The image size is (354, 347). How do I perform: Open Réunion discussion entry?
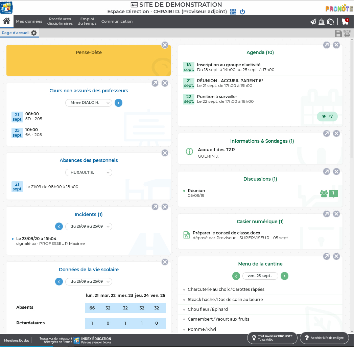(196, 193)
